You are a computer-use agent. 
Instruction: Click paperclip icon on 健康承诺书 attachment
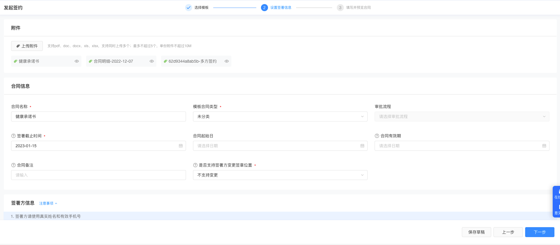click(16, 61)
